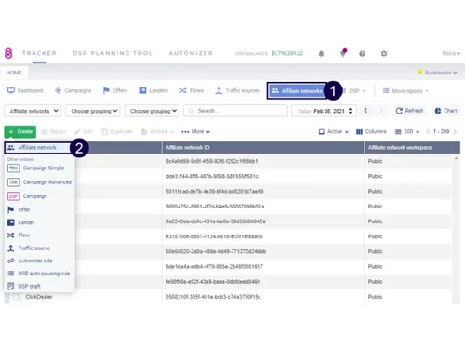
Task: Go to next page of results
Action: [x=455, y=132]
